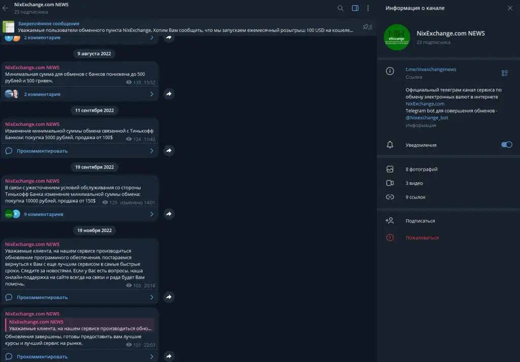Click the add-user subscribe icon

[389, 220]
